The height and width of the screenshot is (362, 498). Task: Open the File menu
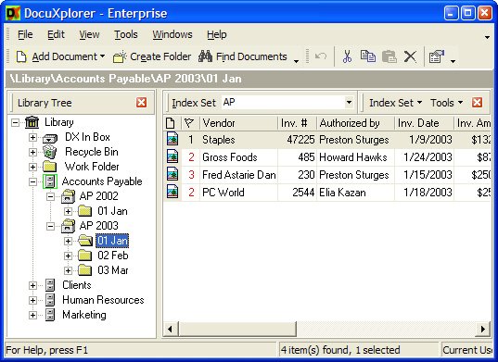(x=25, y=34)
